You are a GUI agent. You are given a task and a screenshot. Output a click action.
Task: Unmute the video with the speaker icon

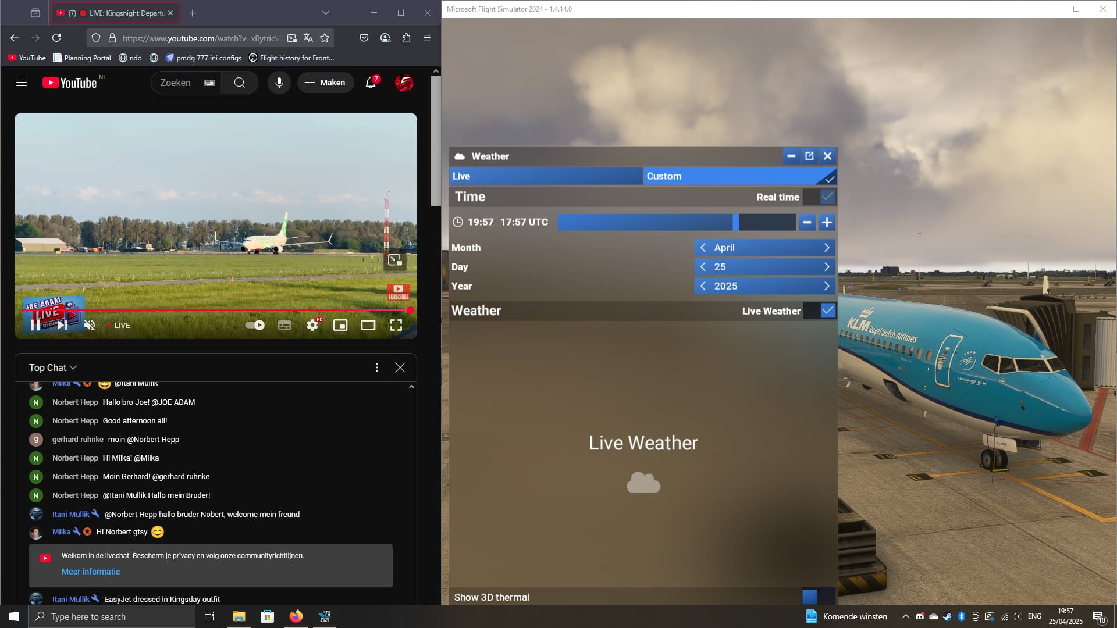point(90,325)
